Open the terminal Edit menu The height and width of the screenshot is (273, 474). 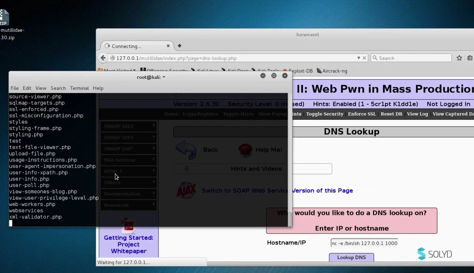(27, 88)
